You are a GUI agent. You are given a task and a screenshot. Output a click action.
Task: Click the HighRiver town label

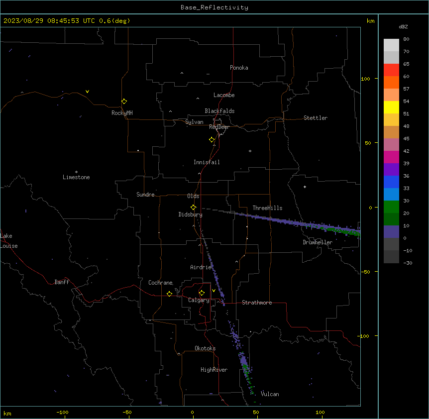pyautogui.click(x=214, y=370)
